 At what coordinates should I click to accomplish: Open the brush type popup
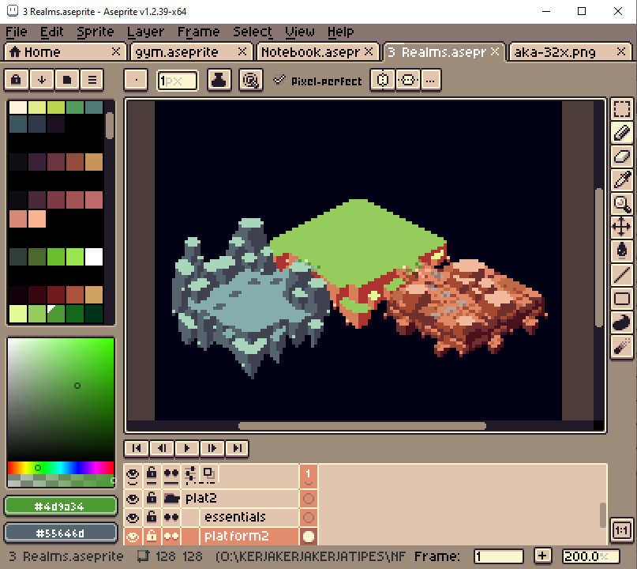(x=136, y=80)
